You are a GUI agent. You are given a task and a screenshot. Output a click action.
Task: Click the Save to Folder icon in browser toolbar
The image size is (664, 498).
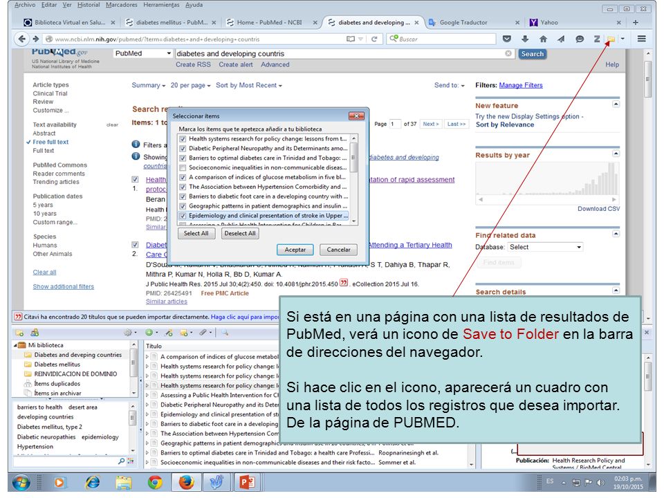click(x=611, y=39)
